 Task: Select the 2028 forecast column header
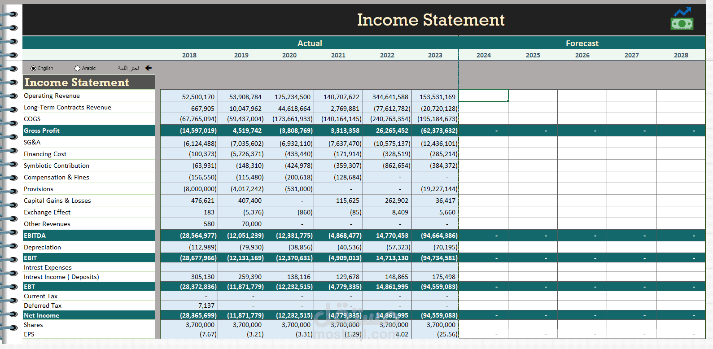681,55
